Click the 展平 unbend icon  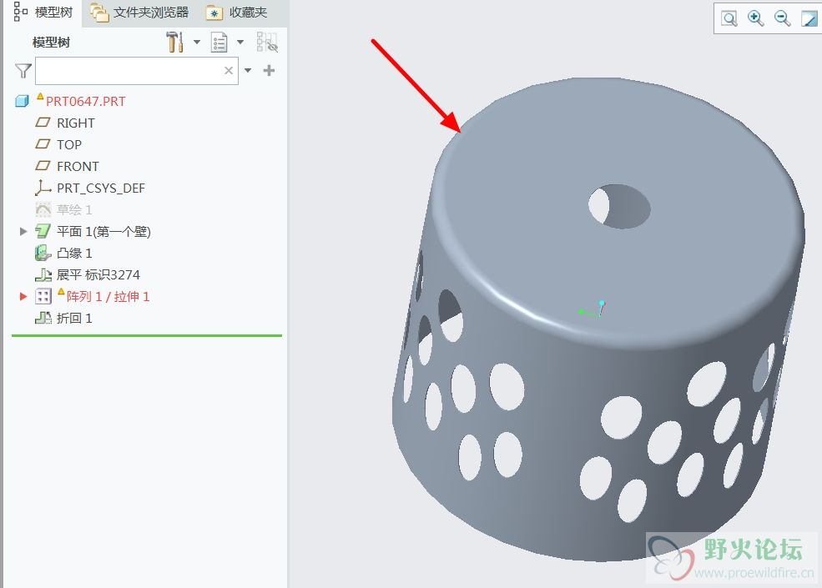point(43,274)
